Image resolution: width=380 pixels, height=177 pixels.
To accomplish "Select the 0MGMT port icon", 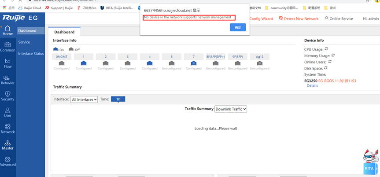I will tap(62, 63).
